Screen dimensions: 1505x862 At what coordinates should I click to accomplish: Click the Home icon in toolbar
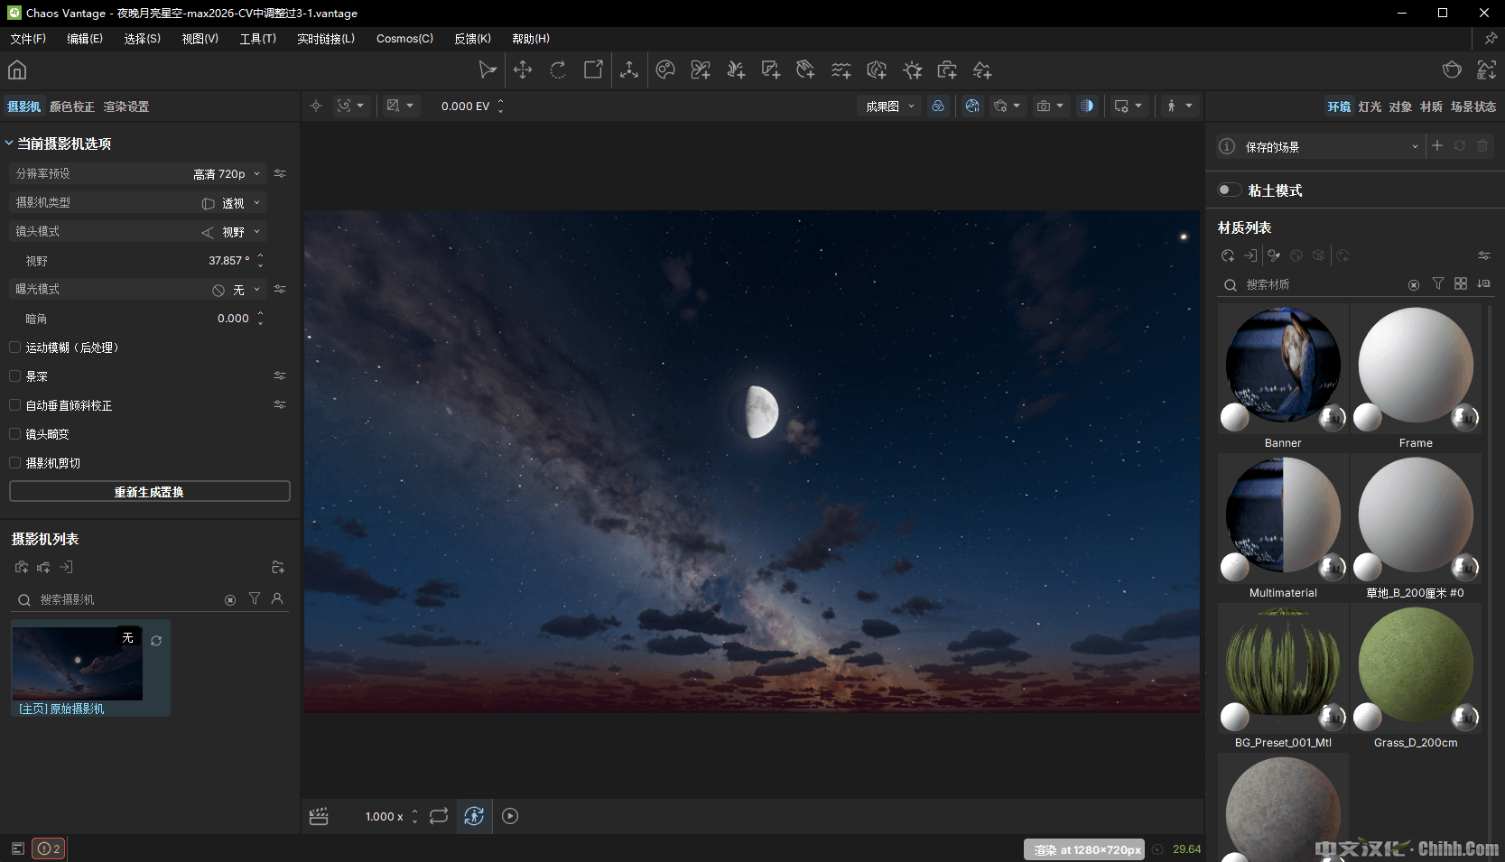tap(17, 70)
